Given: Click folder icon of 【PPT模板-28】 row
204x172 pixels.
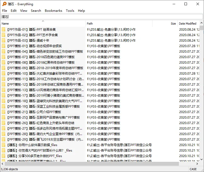Looking at the screenshot, I should pos(3,134).
